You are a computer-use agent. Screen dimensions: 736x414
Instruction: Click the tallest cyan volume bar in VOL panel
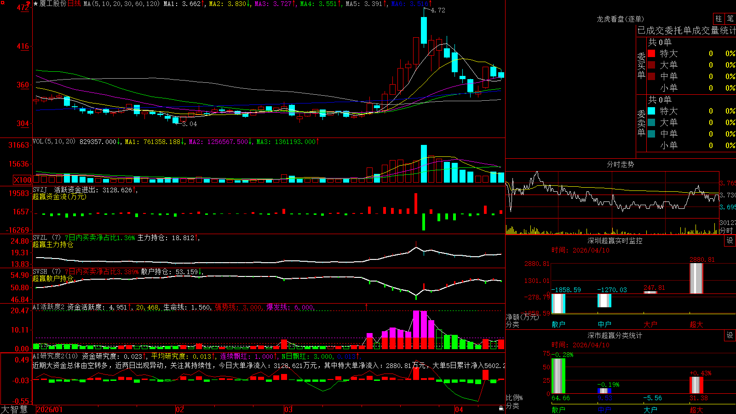pos(424,164)
